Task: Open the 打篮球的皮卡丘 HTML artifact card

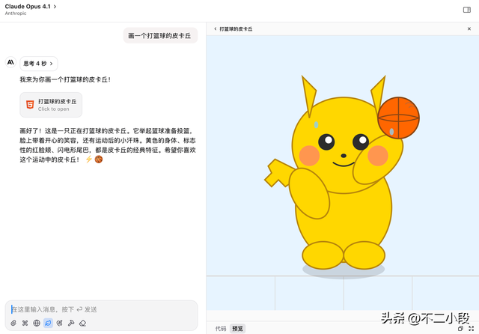Action: pos(51,105)
